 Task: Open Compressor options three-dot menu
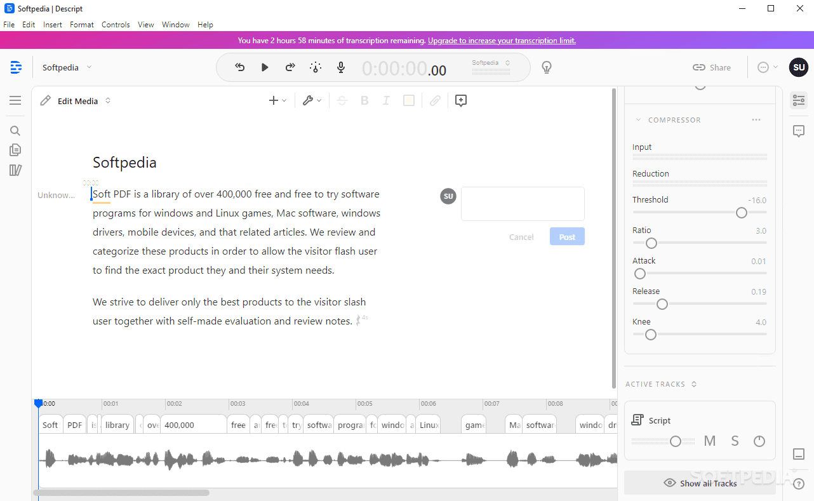click(756, 119)
